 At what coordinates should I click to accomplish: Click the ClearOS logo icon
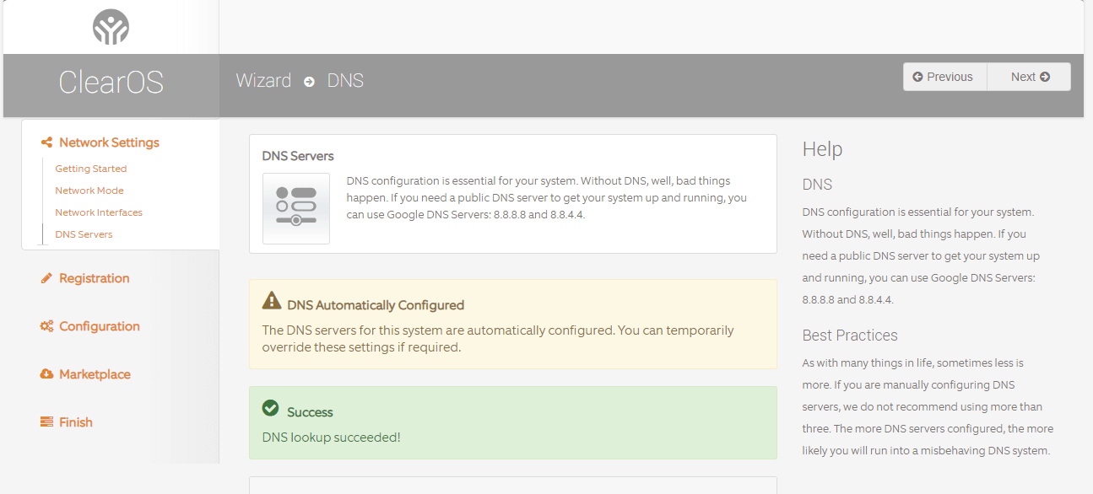111,26
